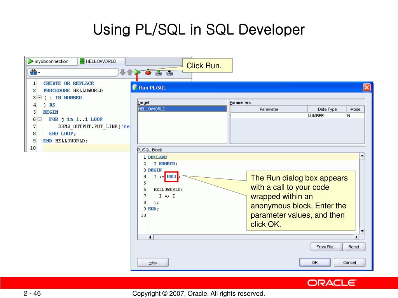
Task: Click END LOOP; on editor line 8
Action: click(62, 133)
